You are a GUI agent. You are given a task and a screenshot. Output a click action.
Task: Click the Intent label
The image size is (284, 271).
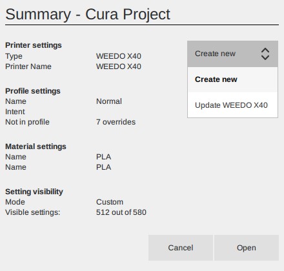pyautogui.click(x=15, y=112)
